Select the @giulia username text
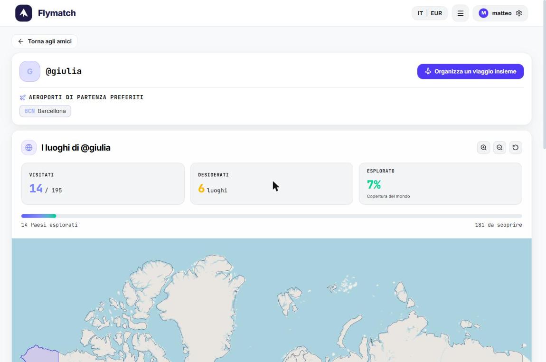This screenshot has height=362, width=546. [x=64, y=71]
